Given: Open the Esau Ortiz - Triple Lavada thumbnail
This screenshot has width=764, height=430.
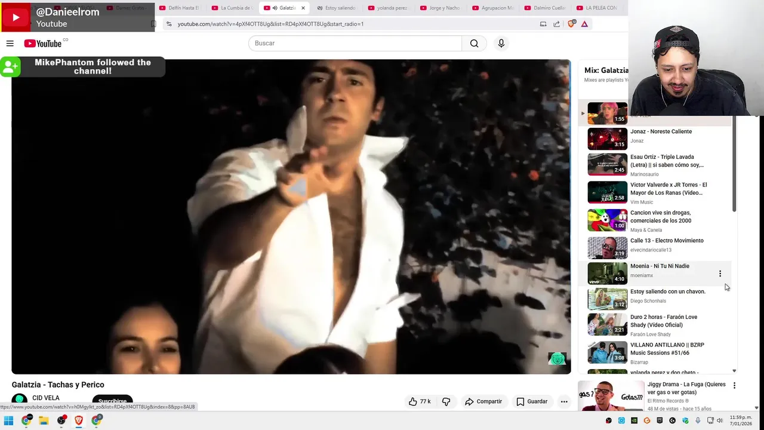Looking at the screenshot, I should point(607,164).
